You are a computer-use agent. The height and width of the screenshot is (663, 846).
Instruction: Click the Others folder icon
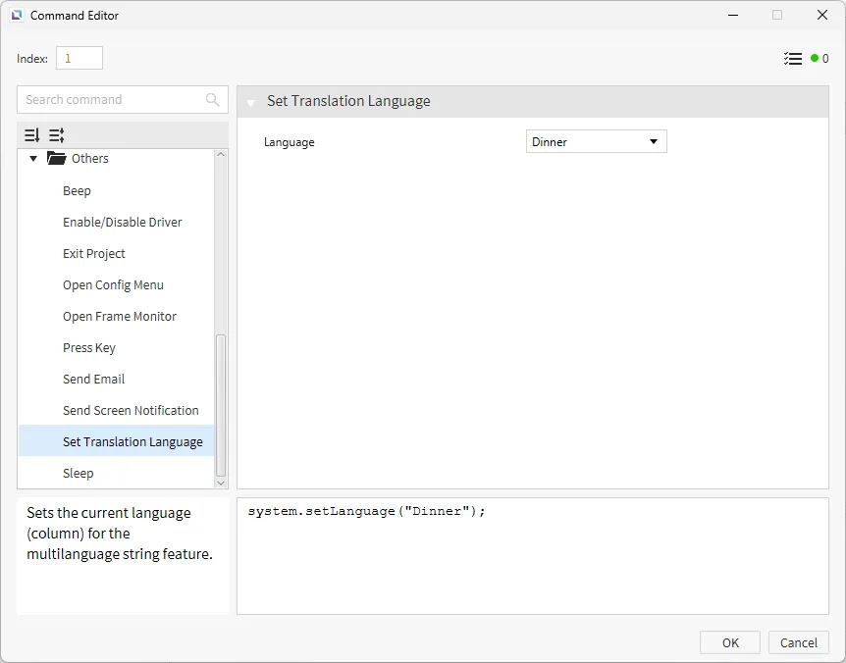tap(56, 159)
